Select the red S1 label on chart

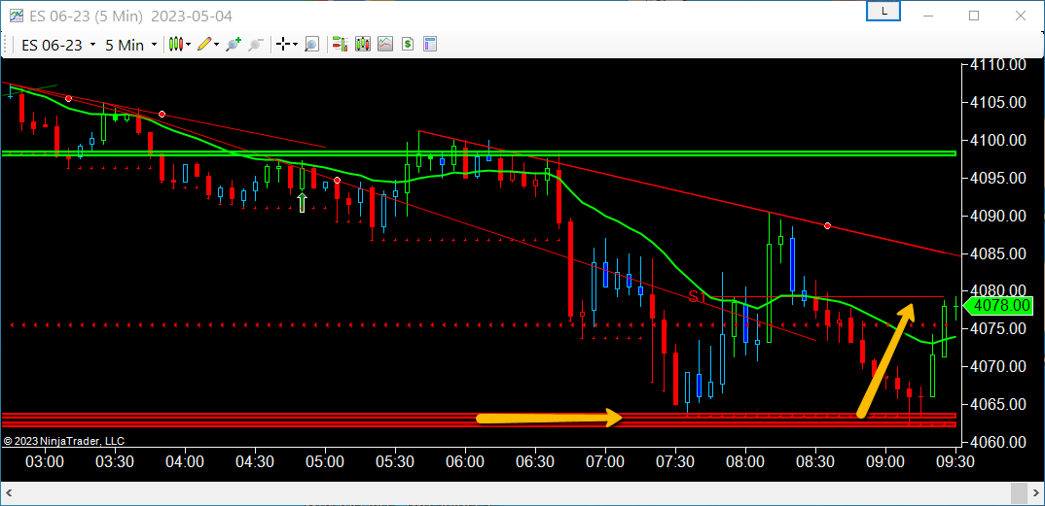[x=697, y=297]
